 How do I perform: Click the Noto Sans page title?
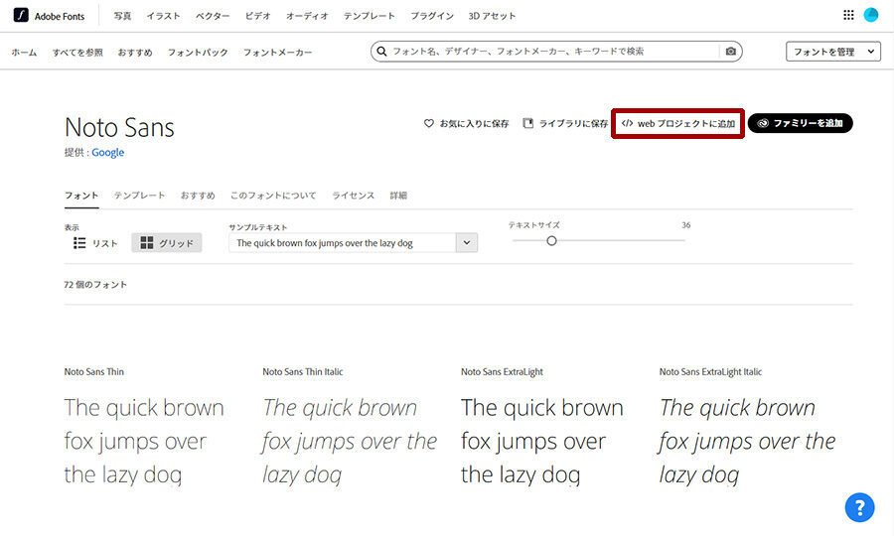(119, 127)
